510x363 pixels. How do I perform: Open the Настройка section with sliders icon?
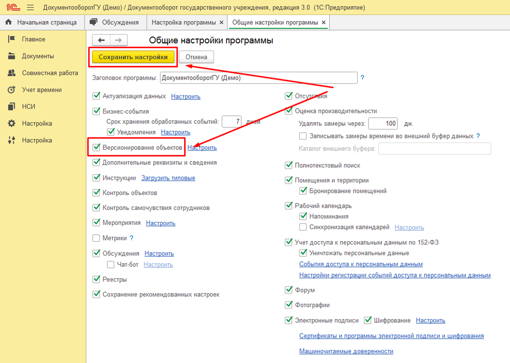(37, 140)
